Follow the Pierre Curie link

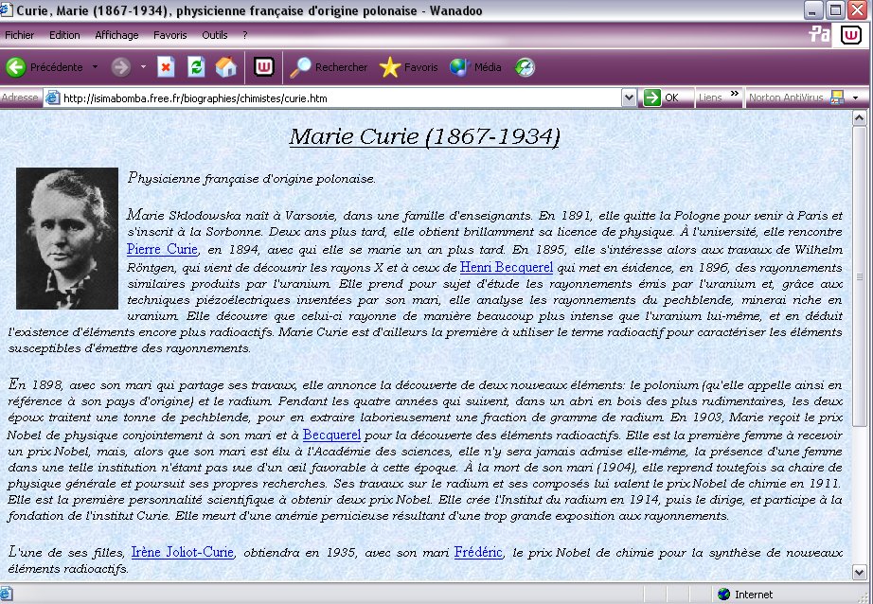coord(162,250)
